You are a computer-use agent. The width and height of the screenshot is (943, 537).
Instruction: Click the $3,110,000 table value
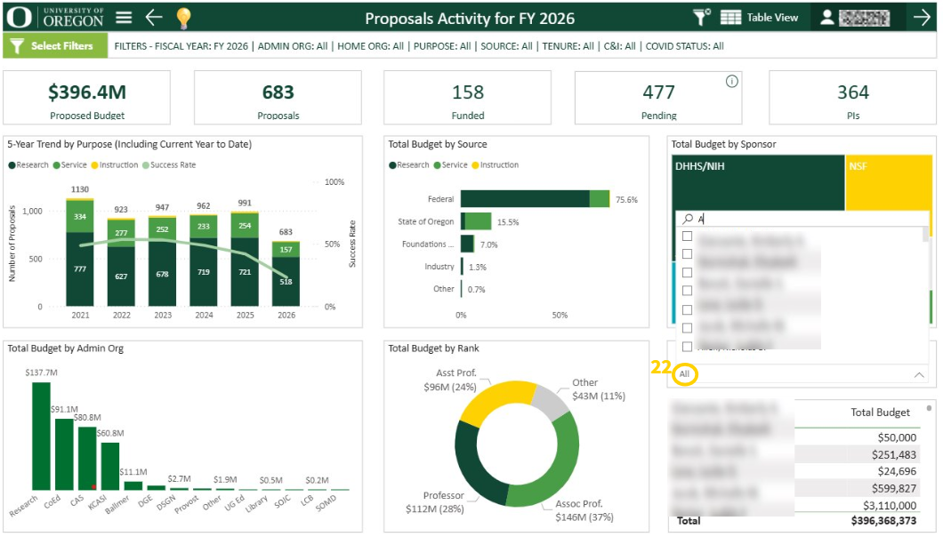pos(890,506)
